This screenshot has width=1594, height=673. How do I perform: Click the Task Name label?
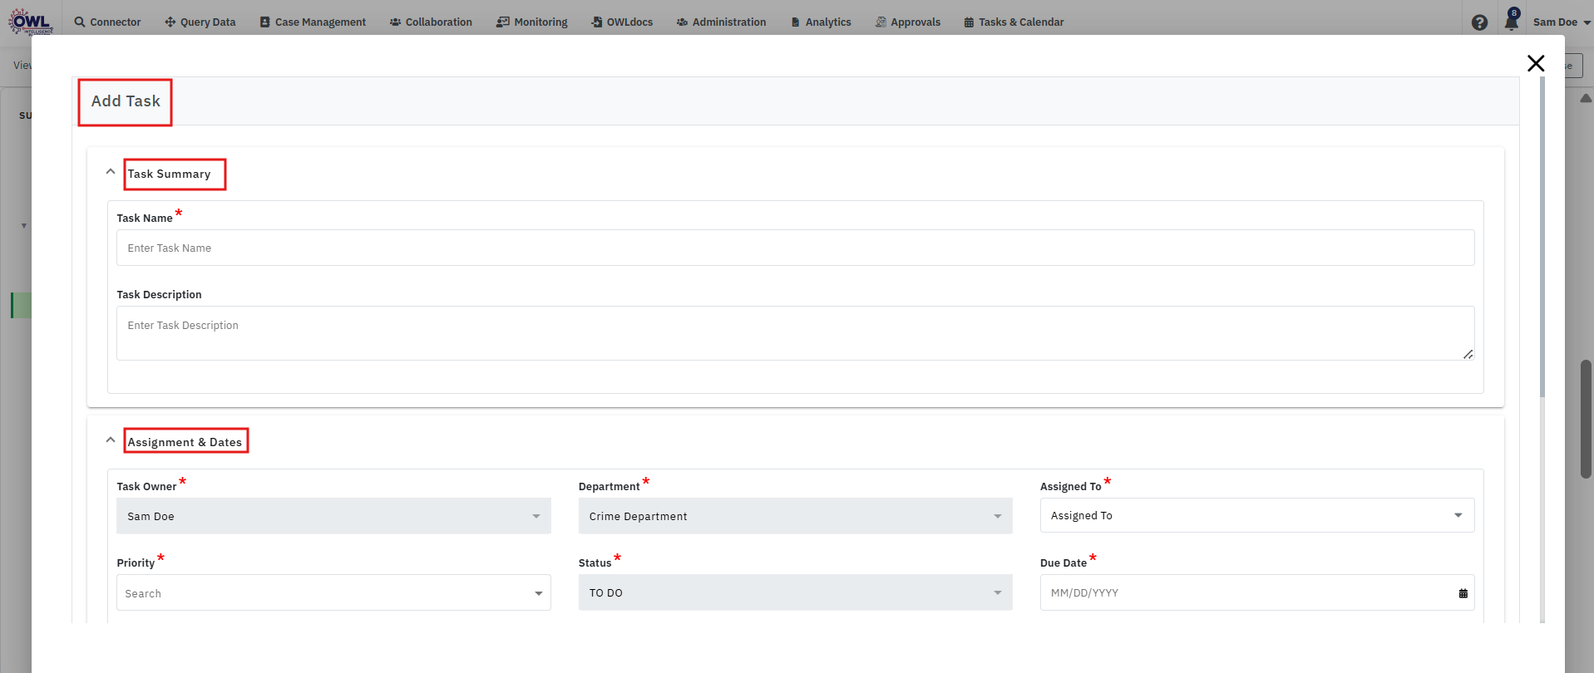[x=145, y=218]
